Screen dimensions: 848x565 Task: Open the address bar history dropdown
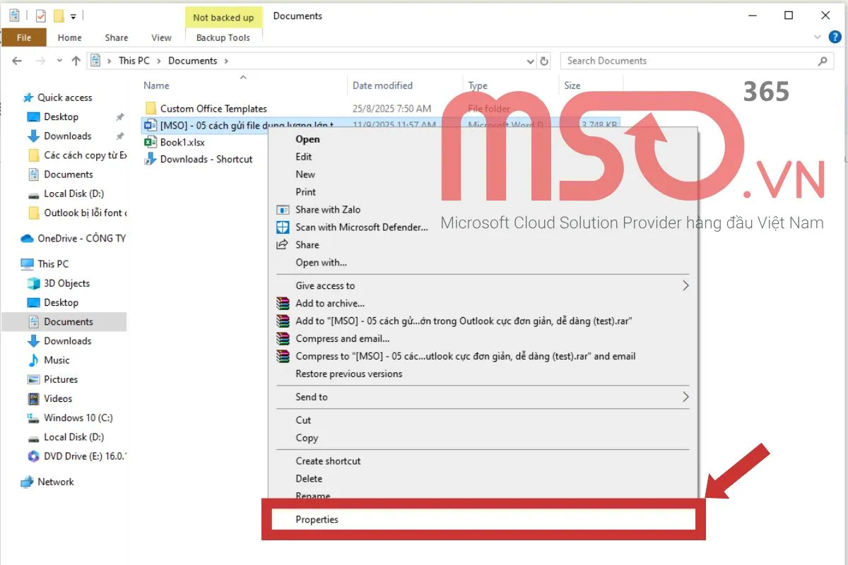tap(531, 61)
